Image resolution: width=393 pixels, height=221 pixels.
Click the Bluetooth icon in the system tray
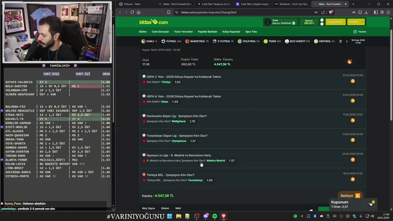tap(315, 216)
